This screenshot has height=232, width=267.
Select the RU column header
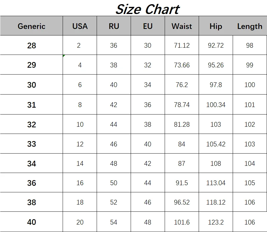pyautogui.click(x=114, y=26)
